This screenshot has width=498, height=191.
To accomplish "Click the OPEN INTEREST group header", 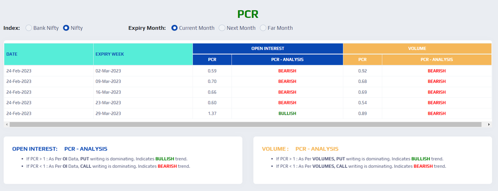I will [x=268, y=48].
